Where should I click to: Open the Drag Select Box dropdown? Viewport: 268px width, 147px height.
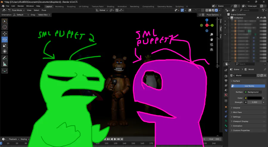click(44, 15)
